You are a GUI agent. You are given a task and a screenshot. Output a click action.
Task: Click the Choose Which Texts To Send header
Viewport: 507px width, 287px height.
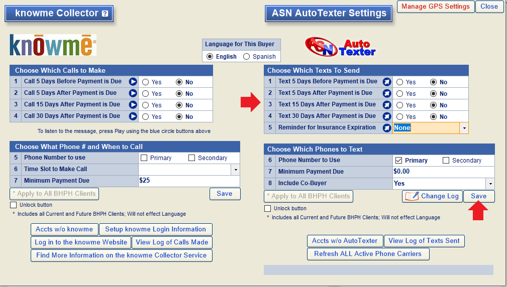pos(366,70)
